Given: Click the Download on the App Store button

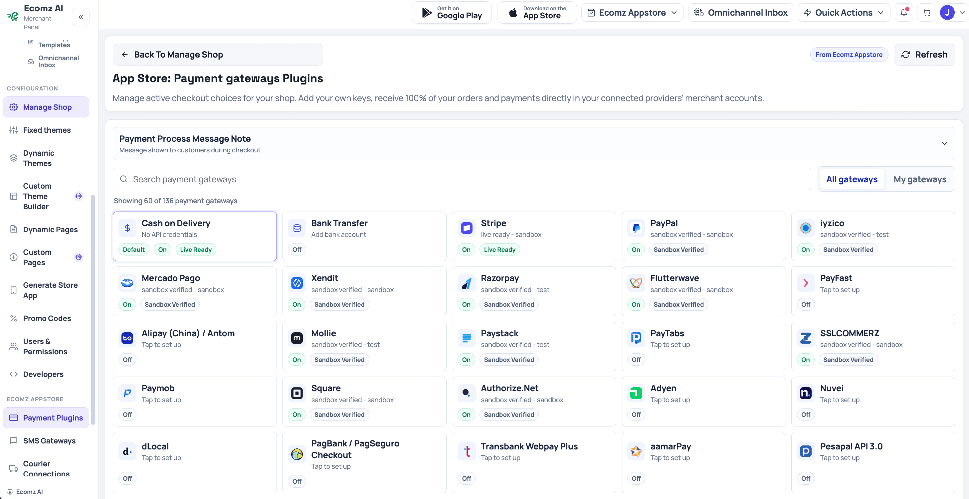Looking at the screenshot, I should (x=537, y=13).
